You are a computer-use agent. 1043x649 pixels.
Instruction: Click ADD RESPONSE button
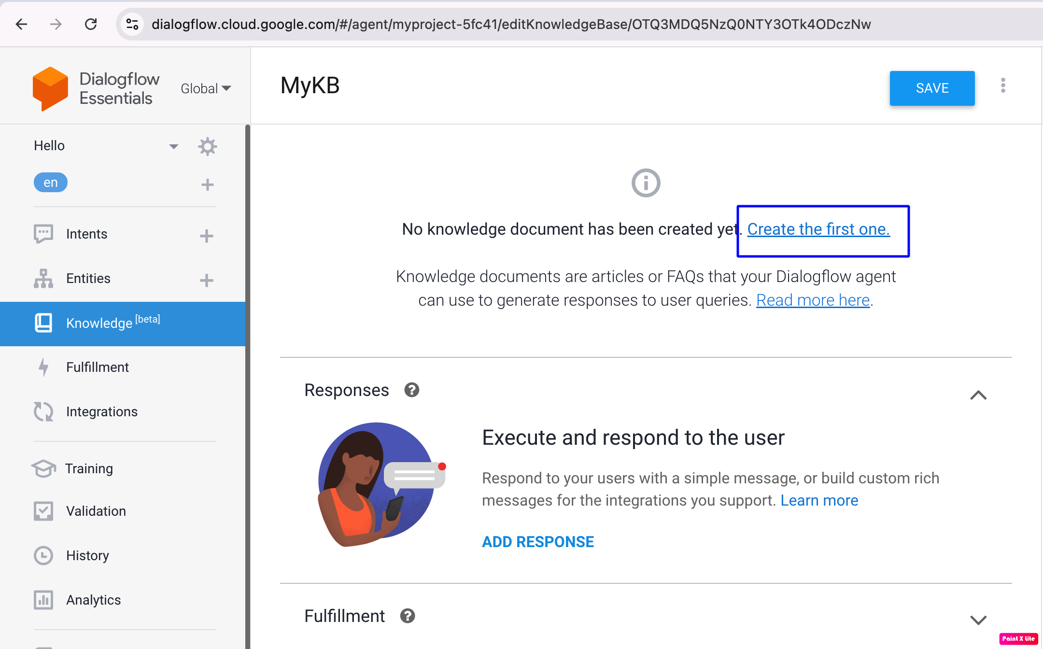[x=538, y=542]
